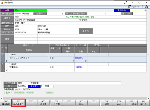Image resolution: width=150 pixels, height=110 pixels.
Task: Click horizontal scrollbar right arrow
Action: [148, 99]
